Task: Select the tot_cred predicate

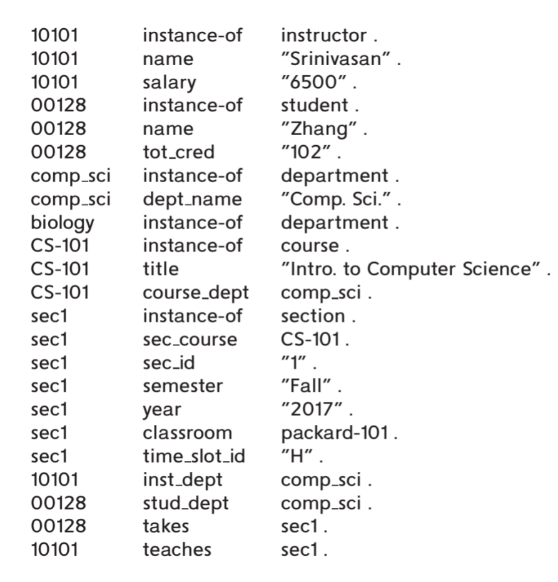Action: [x=179, y=152]
